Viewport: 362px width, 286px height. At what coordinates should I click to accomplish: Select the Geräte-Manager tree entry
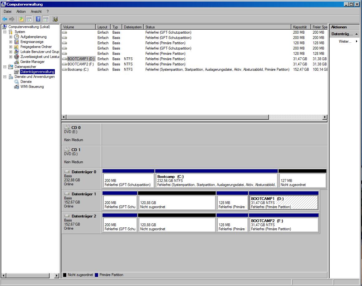pos(32,62)
